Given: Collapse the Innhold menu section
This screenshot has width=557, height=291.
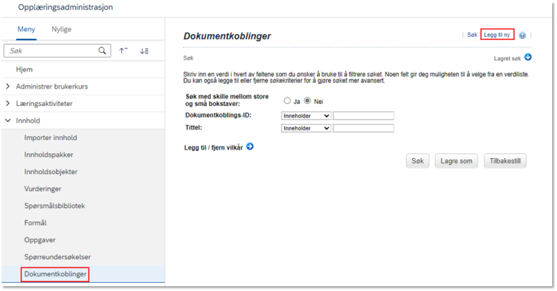Looking at the screenshot, I should point(8,120).
